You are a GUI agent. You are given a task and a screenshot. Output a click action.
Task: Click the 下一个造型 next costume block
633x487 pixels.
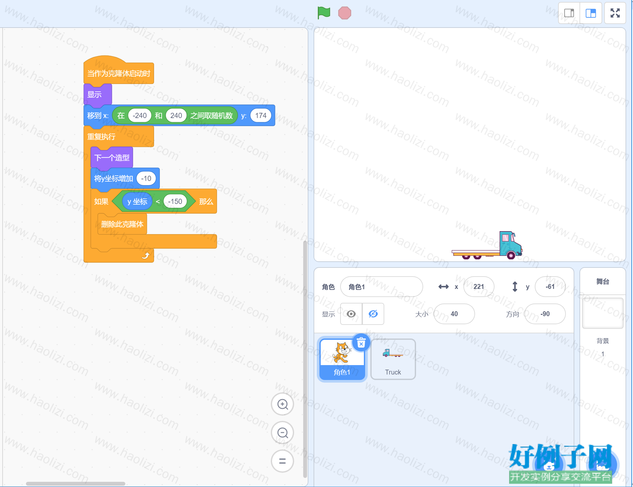coord(112,158)
